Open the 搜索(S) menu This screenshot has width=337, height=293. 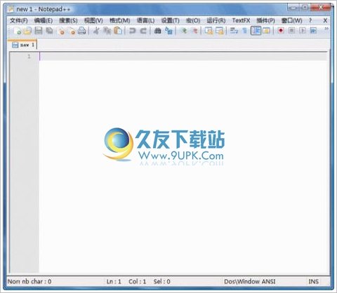click(x=68, y=20)
